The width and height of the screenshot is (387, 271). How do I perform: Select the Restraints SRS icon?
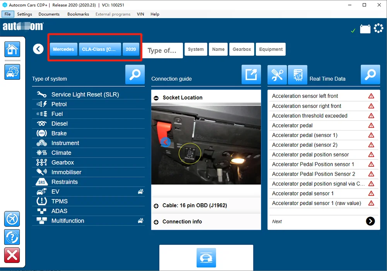tap(41, 182)
